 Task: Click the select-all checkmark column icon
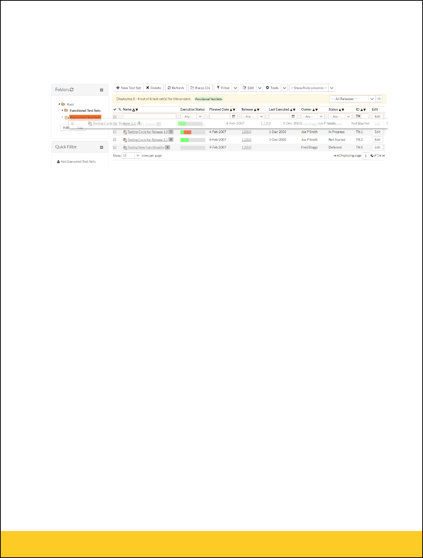[115, 109]
